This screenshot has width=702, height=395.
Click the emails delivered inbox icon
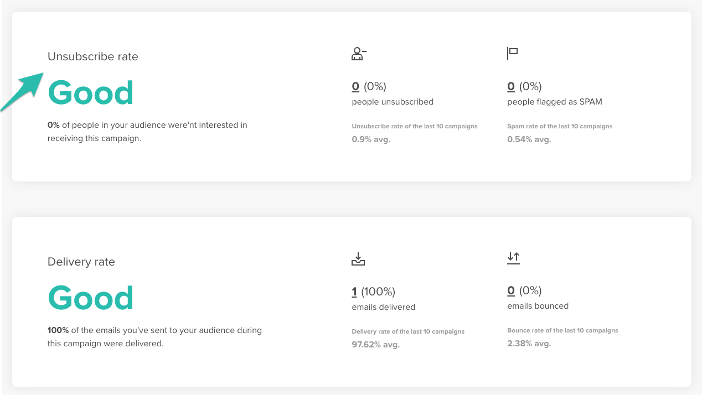coord(358,259)
